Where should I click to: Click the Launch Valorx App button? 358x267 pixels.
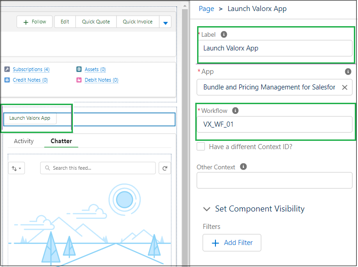point(30,118)
